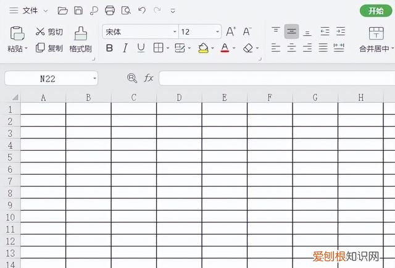Expand the arrow beside 文件
Image resolution: width=395 pixels, height=268 pixels.
pyautogui.click(x=46, y=11)
